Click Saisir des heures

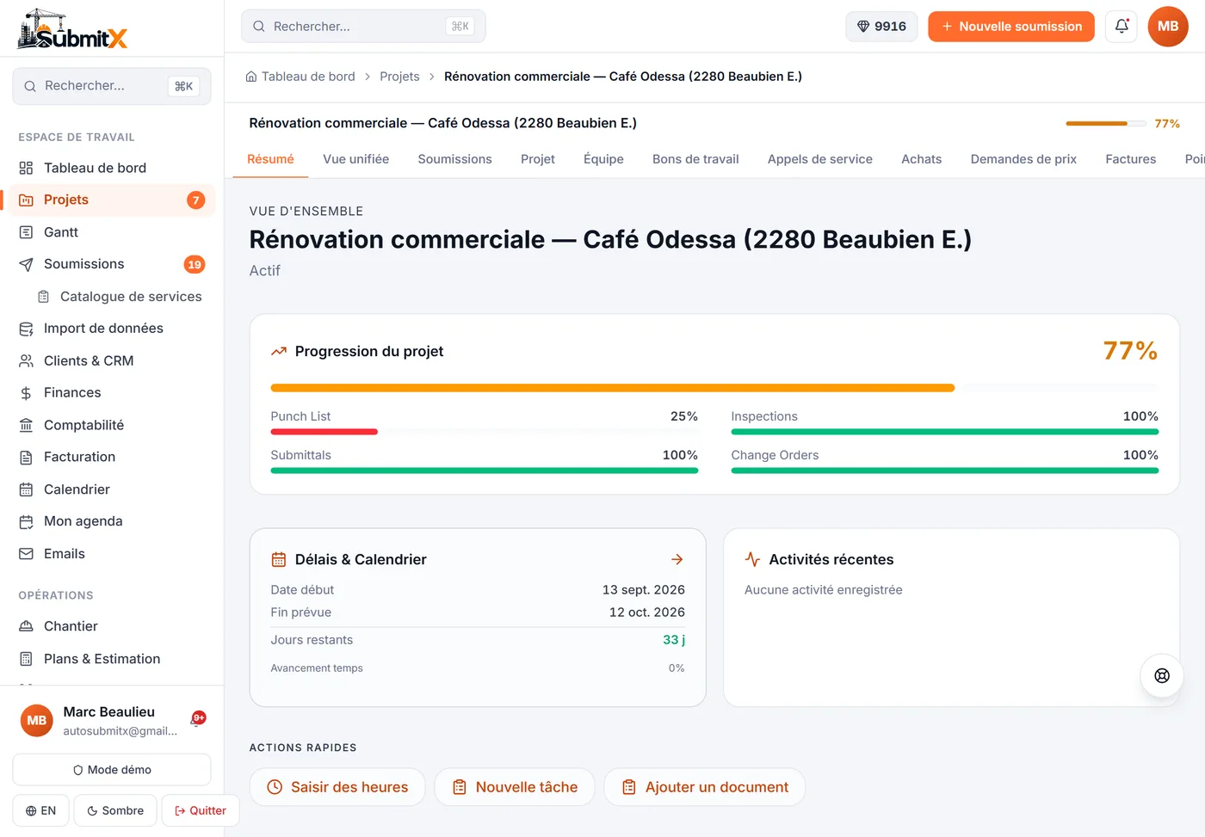click(x=337, y=787)
